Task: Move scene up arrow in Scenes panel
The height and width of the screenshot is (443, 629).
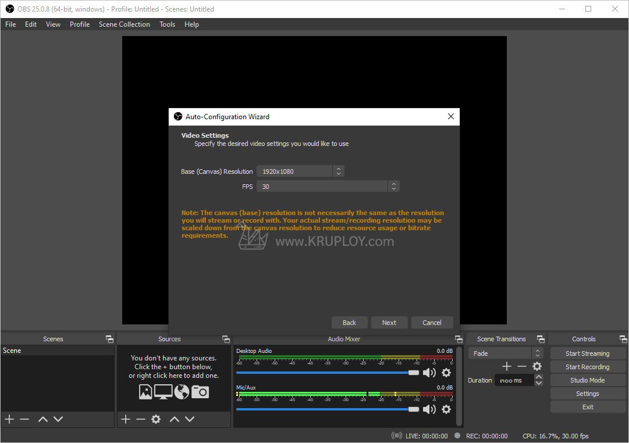Action: [x=43, y=419]
